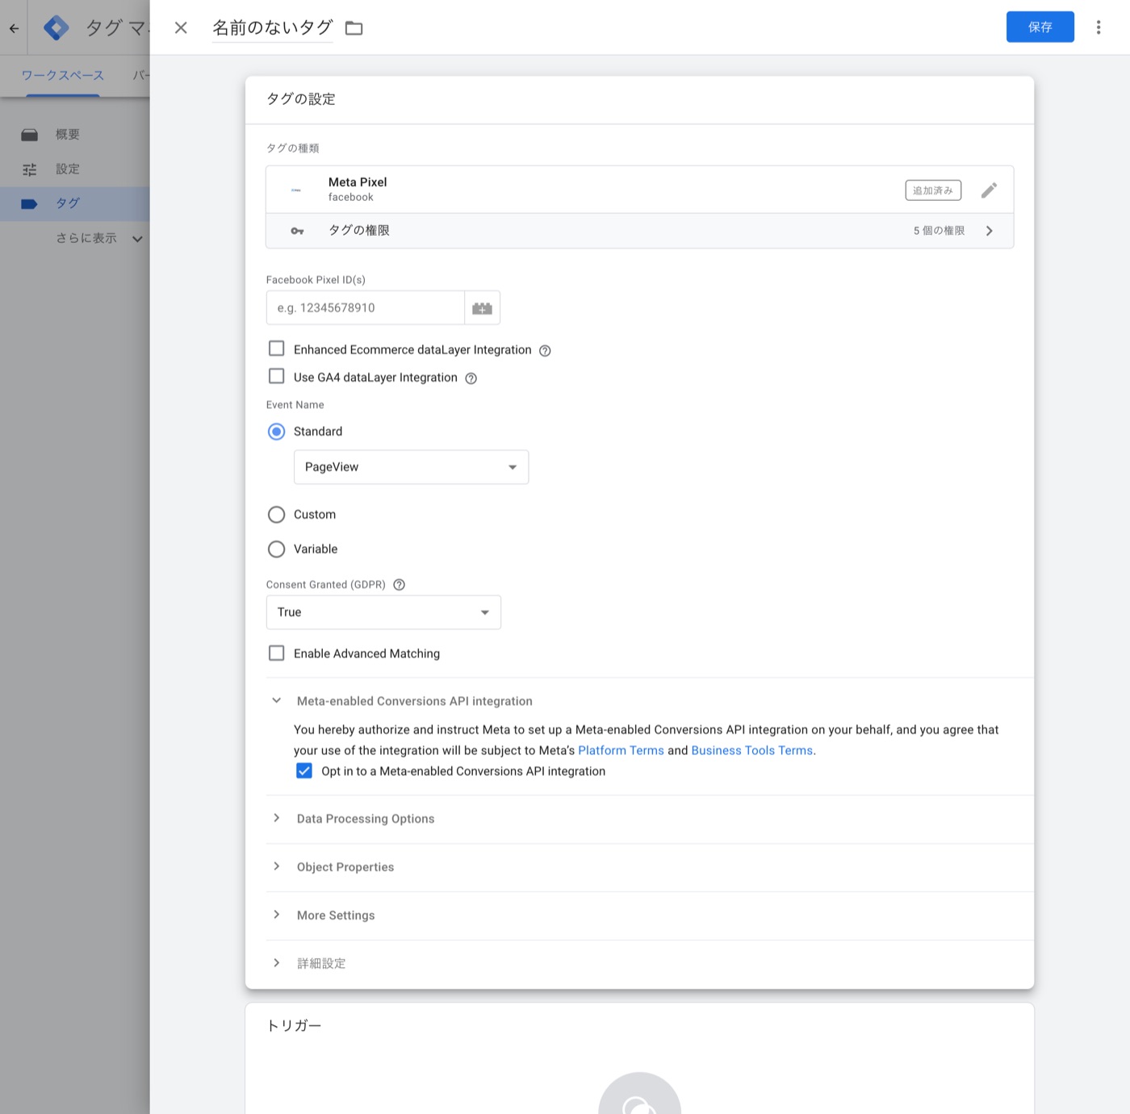1130x1114 pixels.
Task: Click the Facebook Pixel ID input field
Action: tap(366, 308)
